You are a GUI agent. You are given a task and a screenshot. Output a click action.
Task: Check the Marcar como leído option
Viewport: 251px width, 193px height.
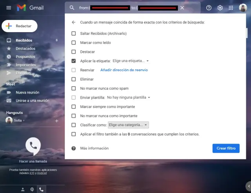(x=74, y=43)
